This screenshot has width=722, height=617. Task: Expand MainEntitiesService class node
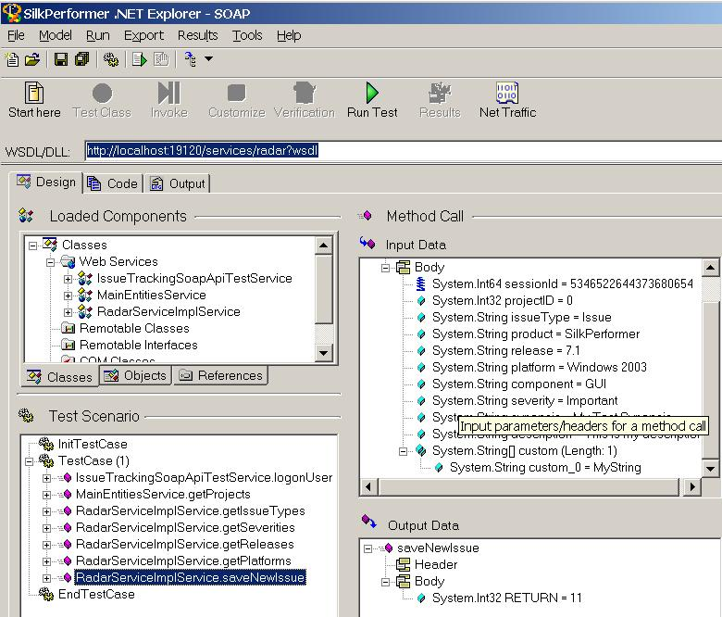point(68,296)
